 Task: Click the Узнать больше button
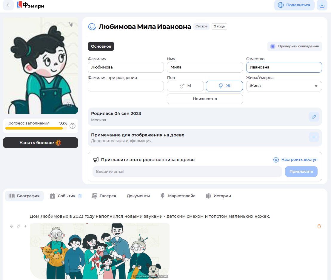(41, 143)
